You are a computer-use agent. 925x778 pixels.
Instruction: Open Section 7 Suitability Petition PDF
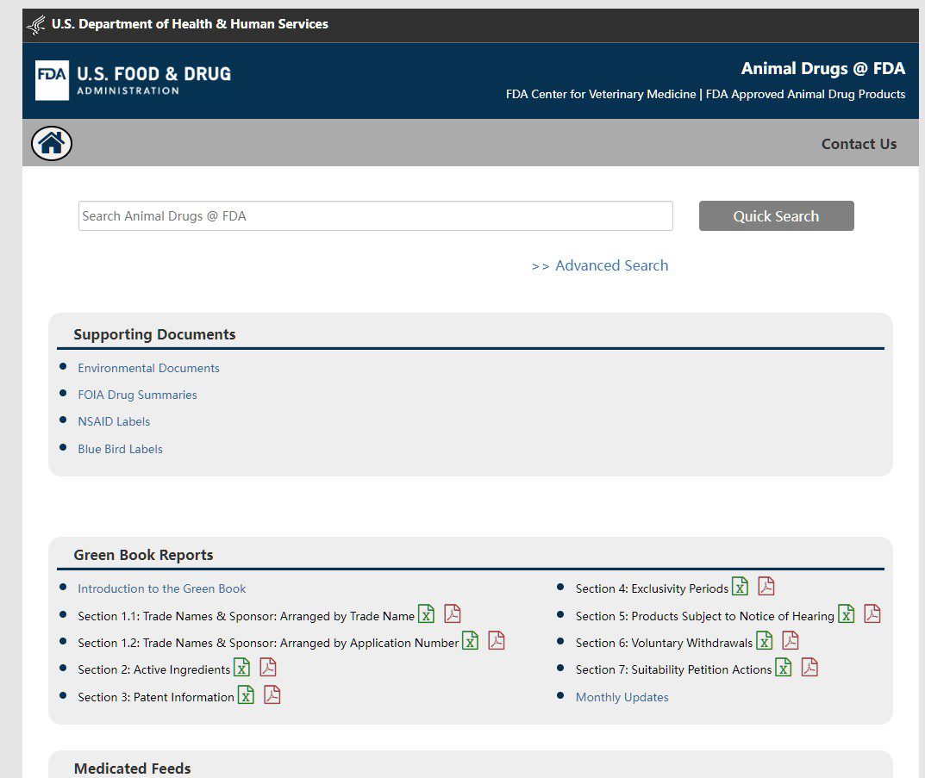(810, 668)
